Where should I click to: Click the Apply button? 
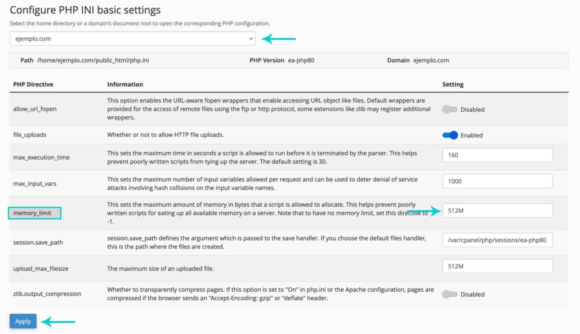[x=23, y=321]
